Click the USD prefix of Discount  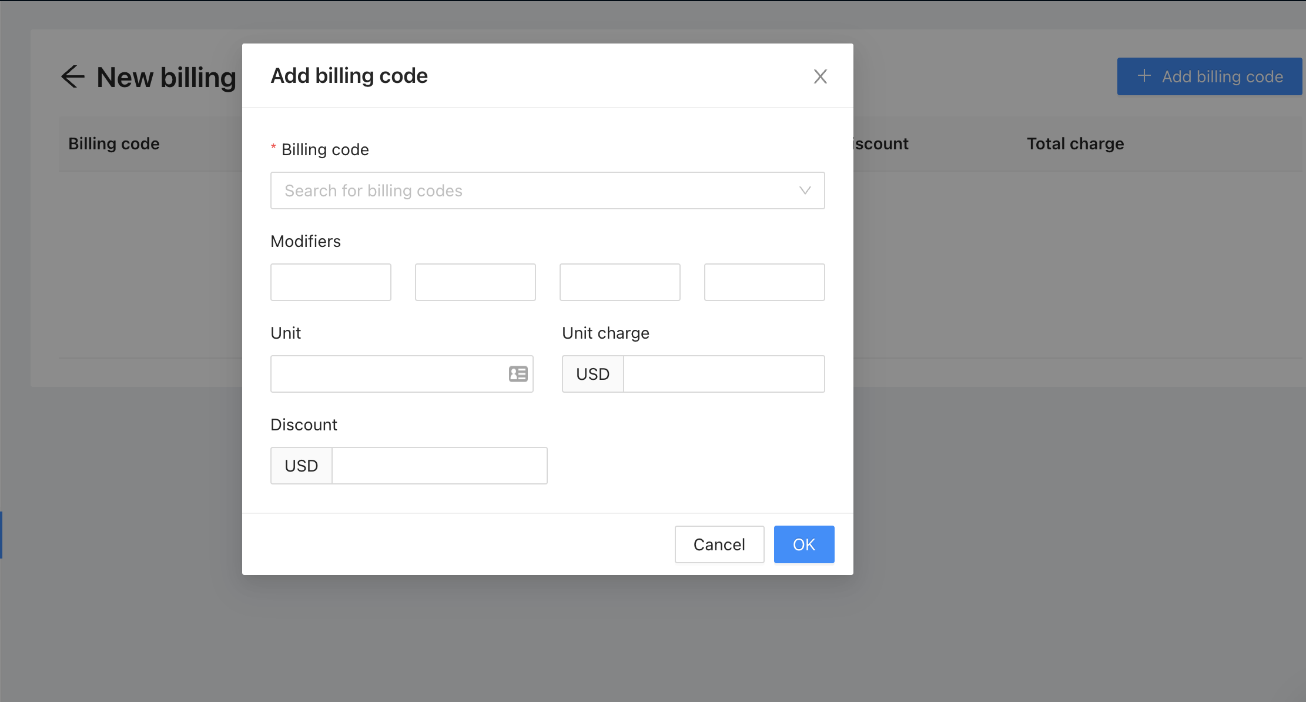(301, 466)
